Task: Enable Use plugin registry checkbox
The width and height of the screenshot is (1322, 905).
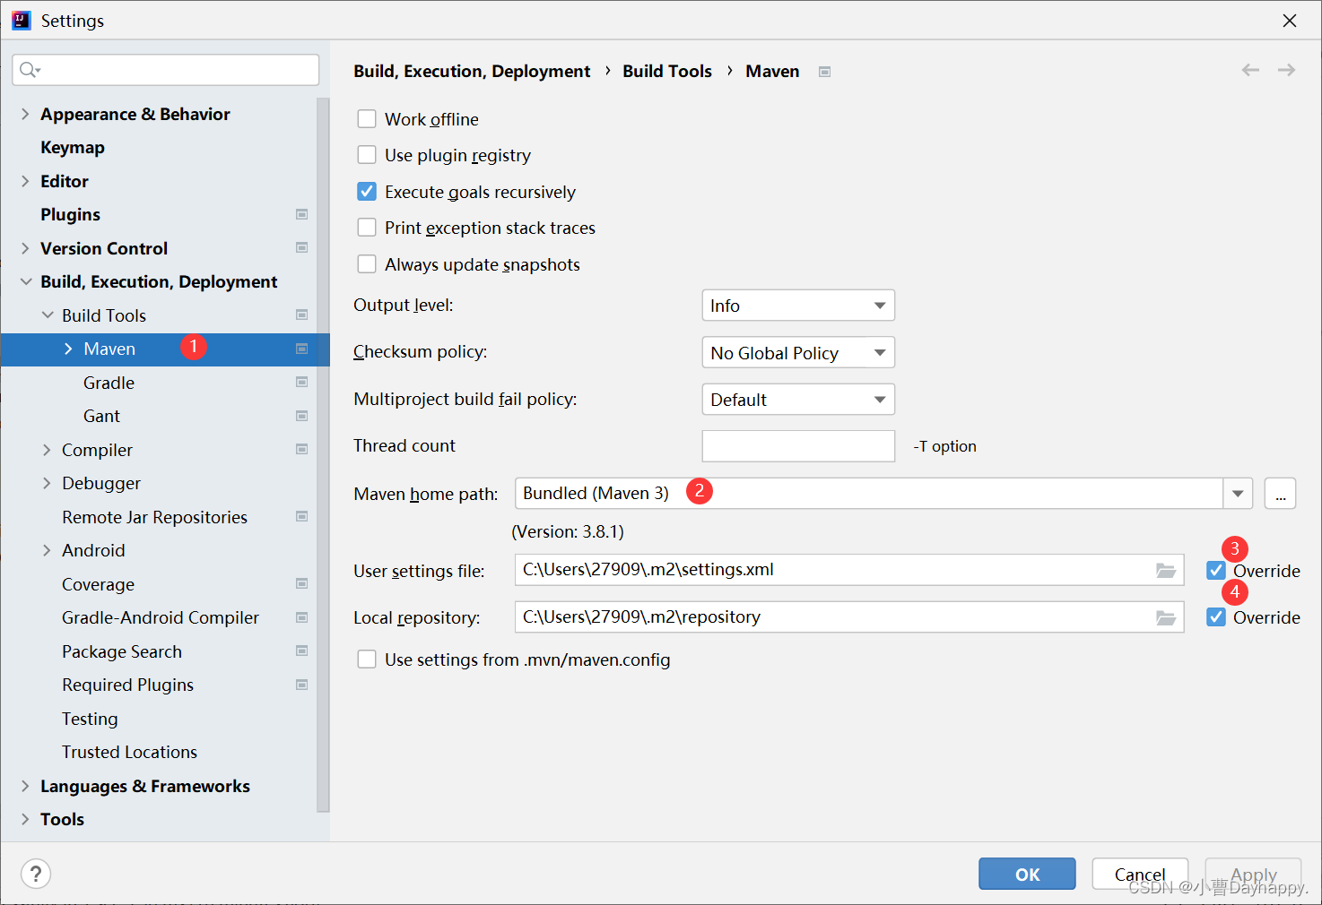Action: coord(367,154)
